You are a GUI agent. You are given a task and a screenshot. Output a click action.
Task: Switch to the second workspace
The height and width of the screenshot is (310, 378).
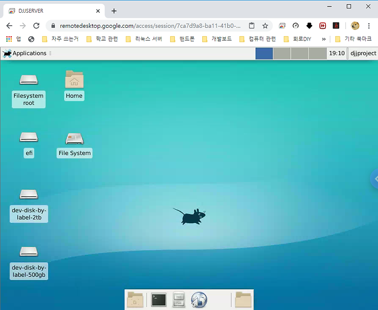click(x=282, y=53)
